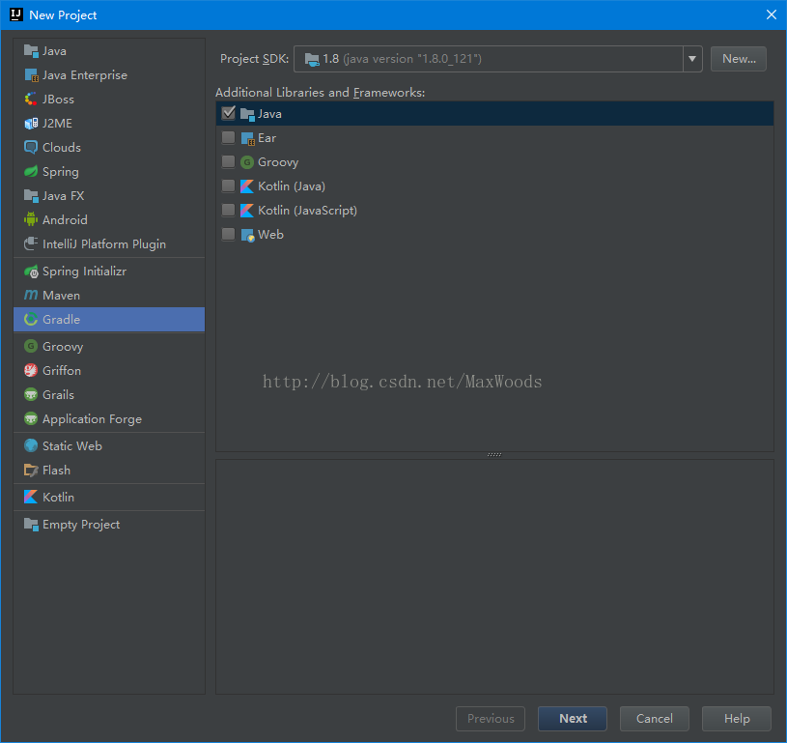The image size is (787, 743).
Task: Tick the Groovy framework checkbox
Action: pyautogui.click(x=228, y=161)
